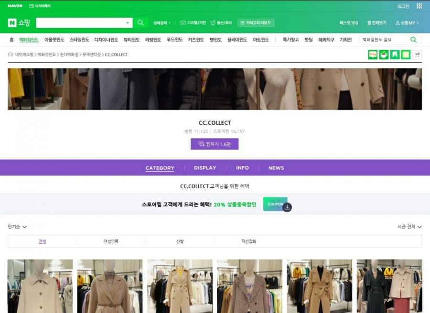Viewport: 430px width, 313px height.
Task: Select the Beauty Window tab
Action: tap(132, 40)
